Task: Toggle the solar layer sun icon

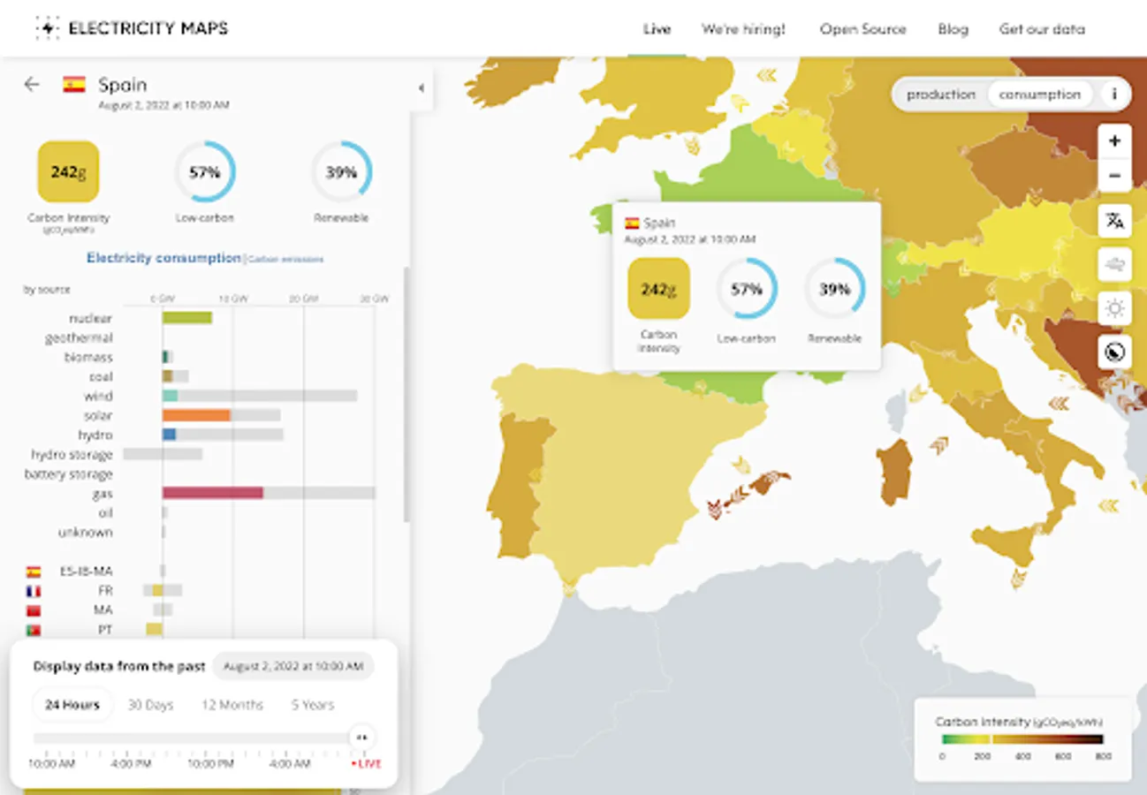Action: coord(1114,308)
